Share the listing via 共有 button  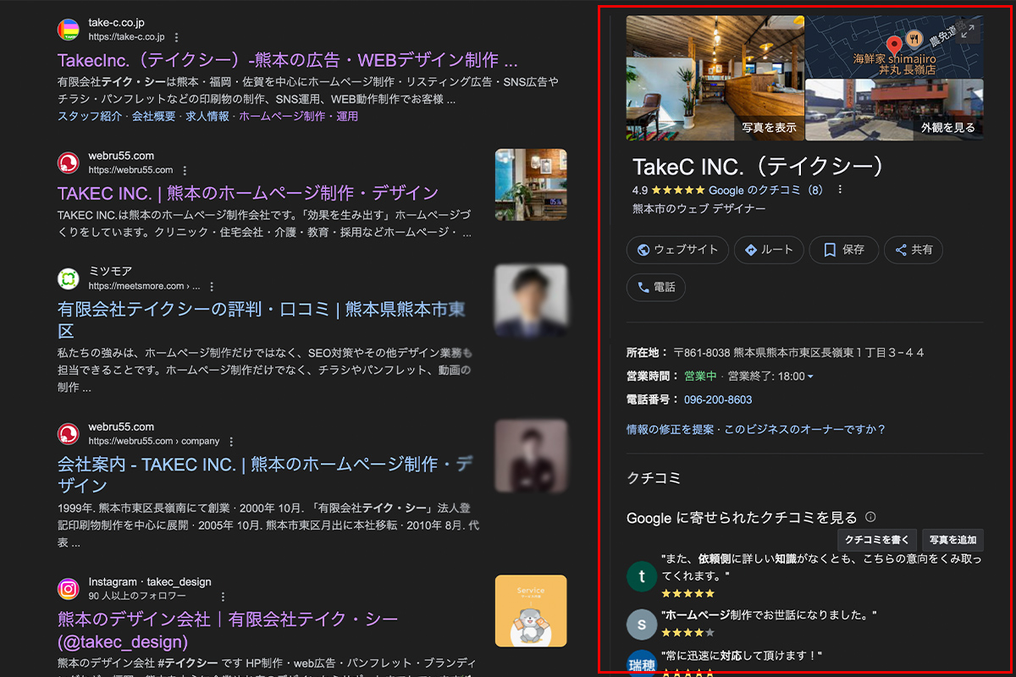pos(913,250)
